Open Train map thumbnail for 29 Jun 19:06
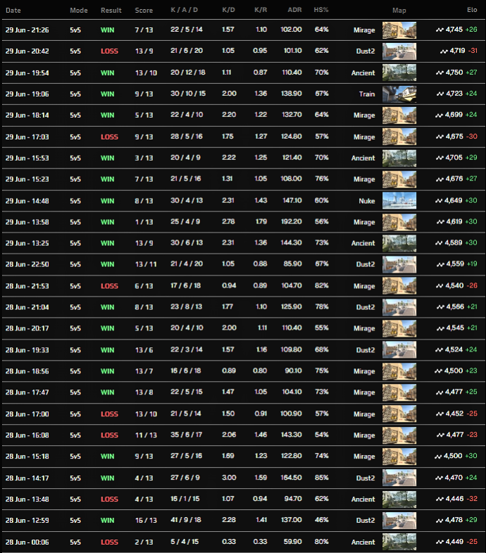The width and height of the screenshot is (486, 553). click(x=399, y=94)
